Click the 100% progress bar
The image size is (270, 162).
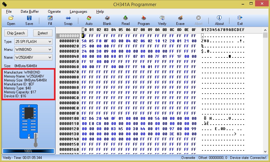tap(28, 151)
